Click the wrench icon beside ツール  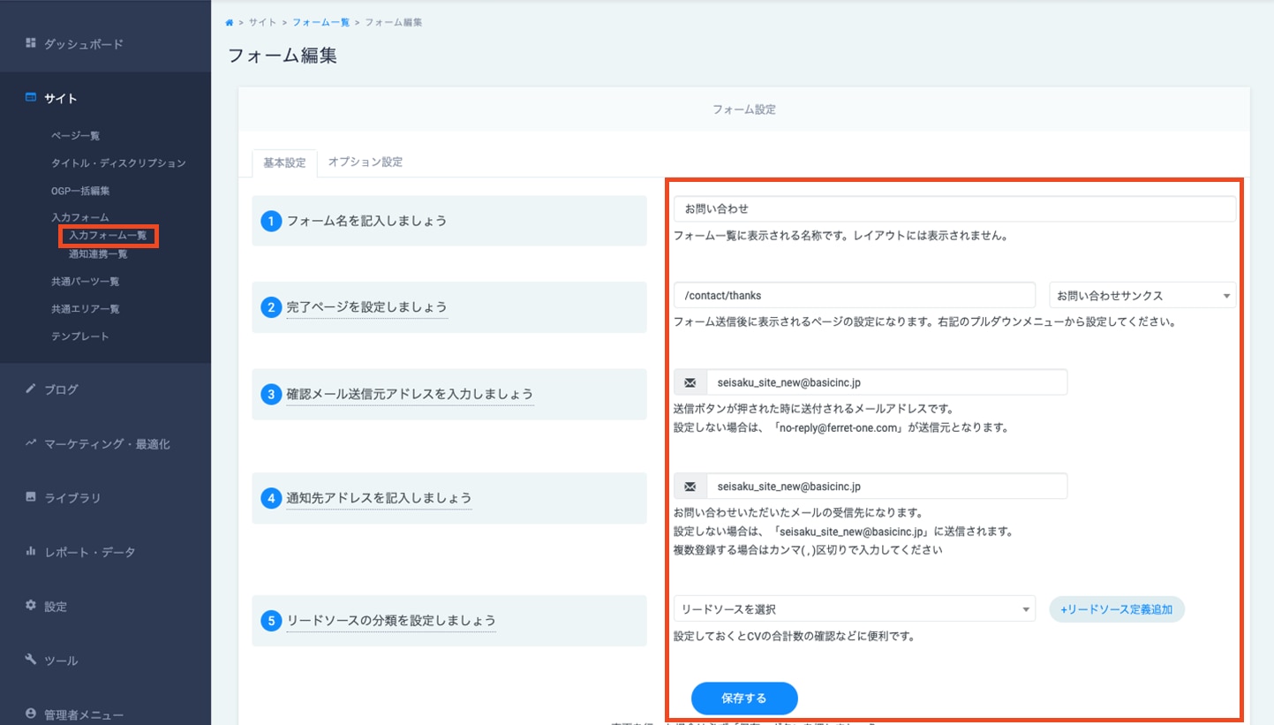point(30,660)
